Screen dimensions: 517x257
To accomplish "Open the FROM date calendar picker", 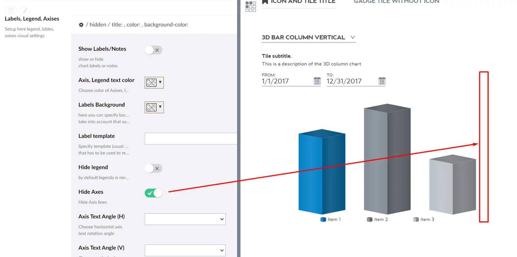I will click(317, 81).
